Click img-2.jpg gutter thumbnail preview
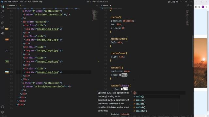The image size is (209, 117). point(7,40)
